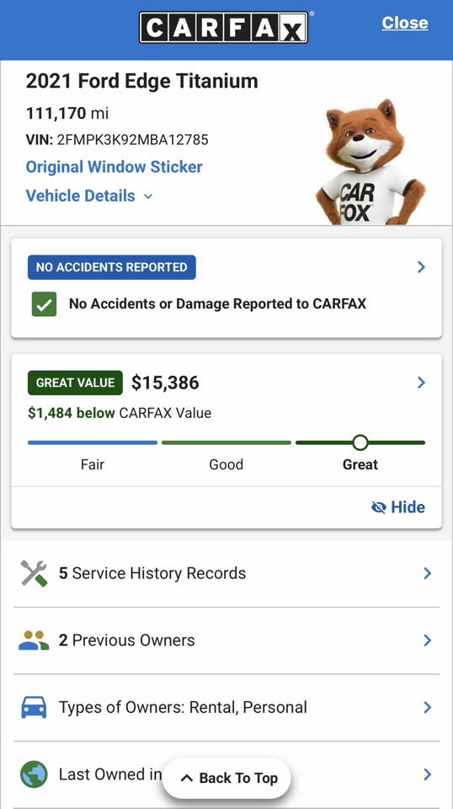Click the wrench Service History icon

34,573
